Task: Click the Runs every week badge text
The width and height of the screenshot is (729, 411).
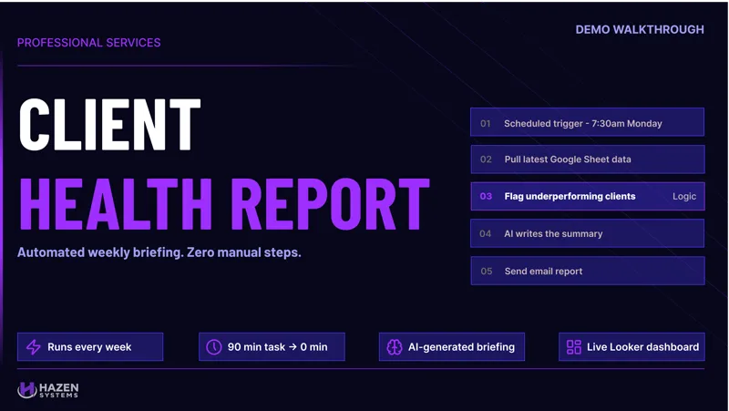Action: (89, 347)
